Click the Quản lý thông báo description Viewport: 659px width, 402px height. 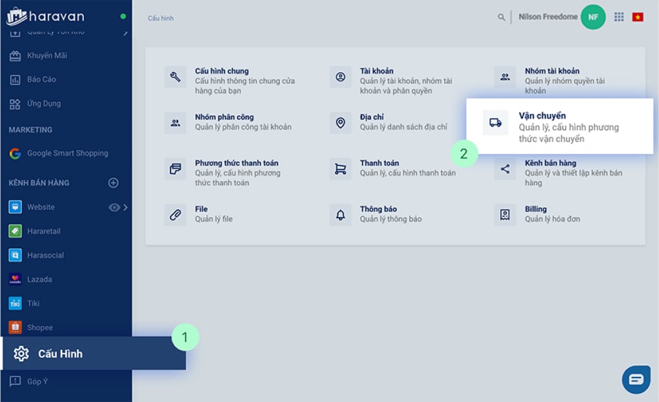point(390,219)
